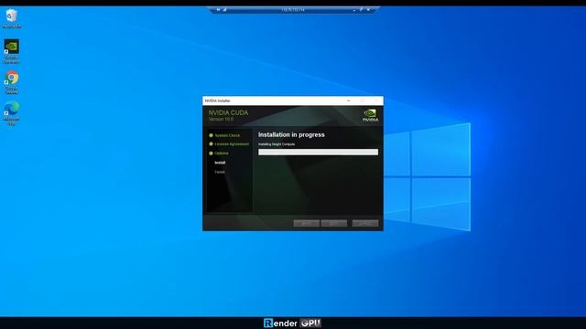The height and width of the screenshot is (329, 586).
Task: Select the Install step in sidebar
Action: click(220, 163)
